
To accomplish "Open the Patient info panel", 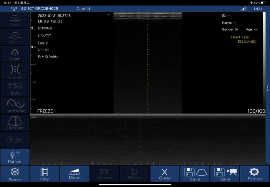I will 15,157.
